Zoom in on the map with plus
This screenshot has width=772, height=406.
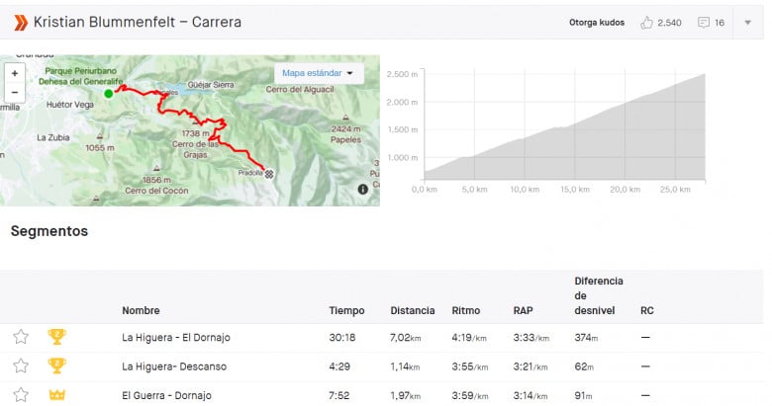pos(15,74)
